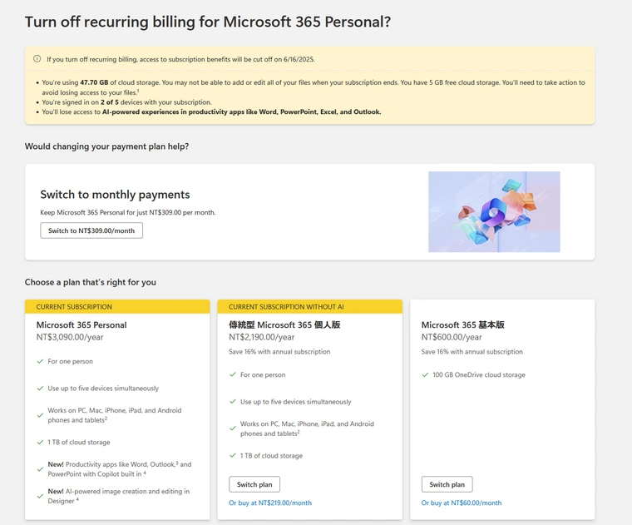Click the 100 GB OneDrive cloud storage text
632x525 pixels.
479,375
